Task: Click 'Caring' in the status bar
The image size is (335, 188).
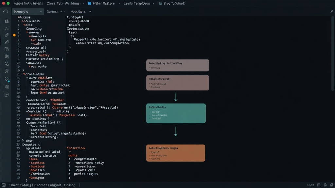Action: (70, 185)
